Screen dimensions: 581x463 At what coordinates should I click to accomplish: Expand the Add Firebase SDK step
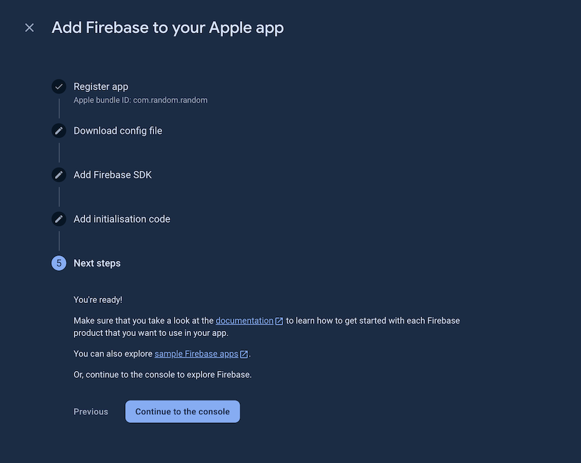[x=113, y=175]
